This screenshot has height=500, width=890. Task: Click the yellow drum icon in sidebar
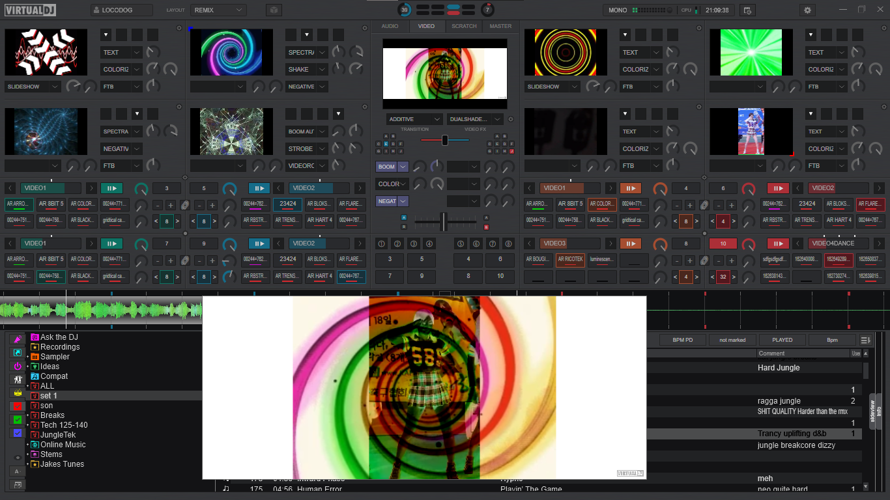[18, 393]
